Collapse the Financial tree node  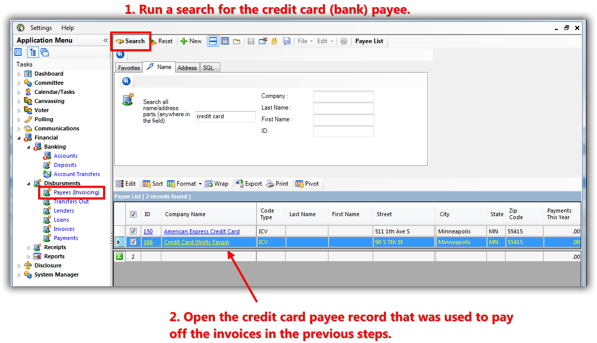coord(19,138)
